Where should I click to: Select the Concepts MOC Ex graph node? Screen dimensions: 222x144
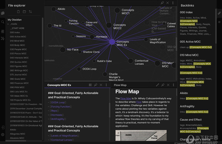pos(112,42)
